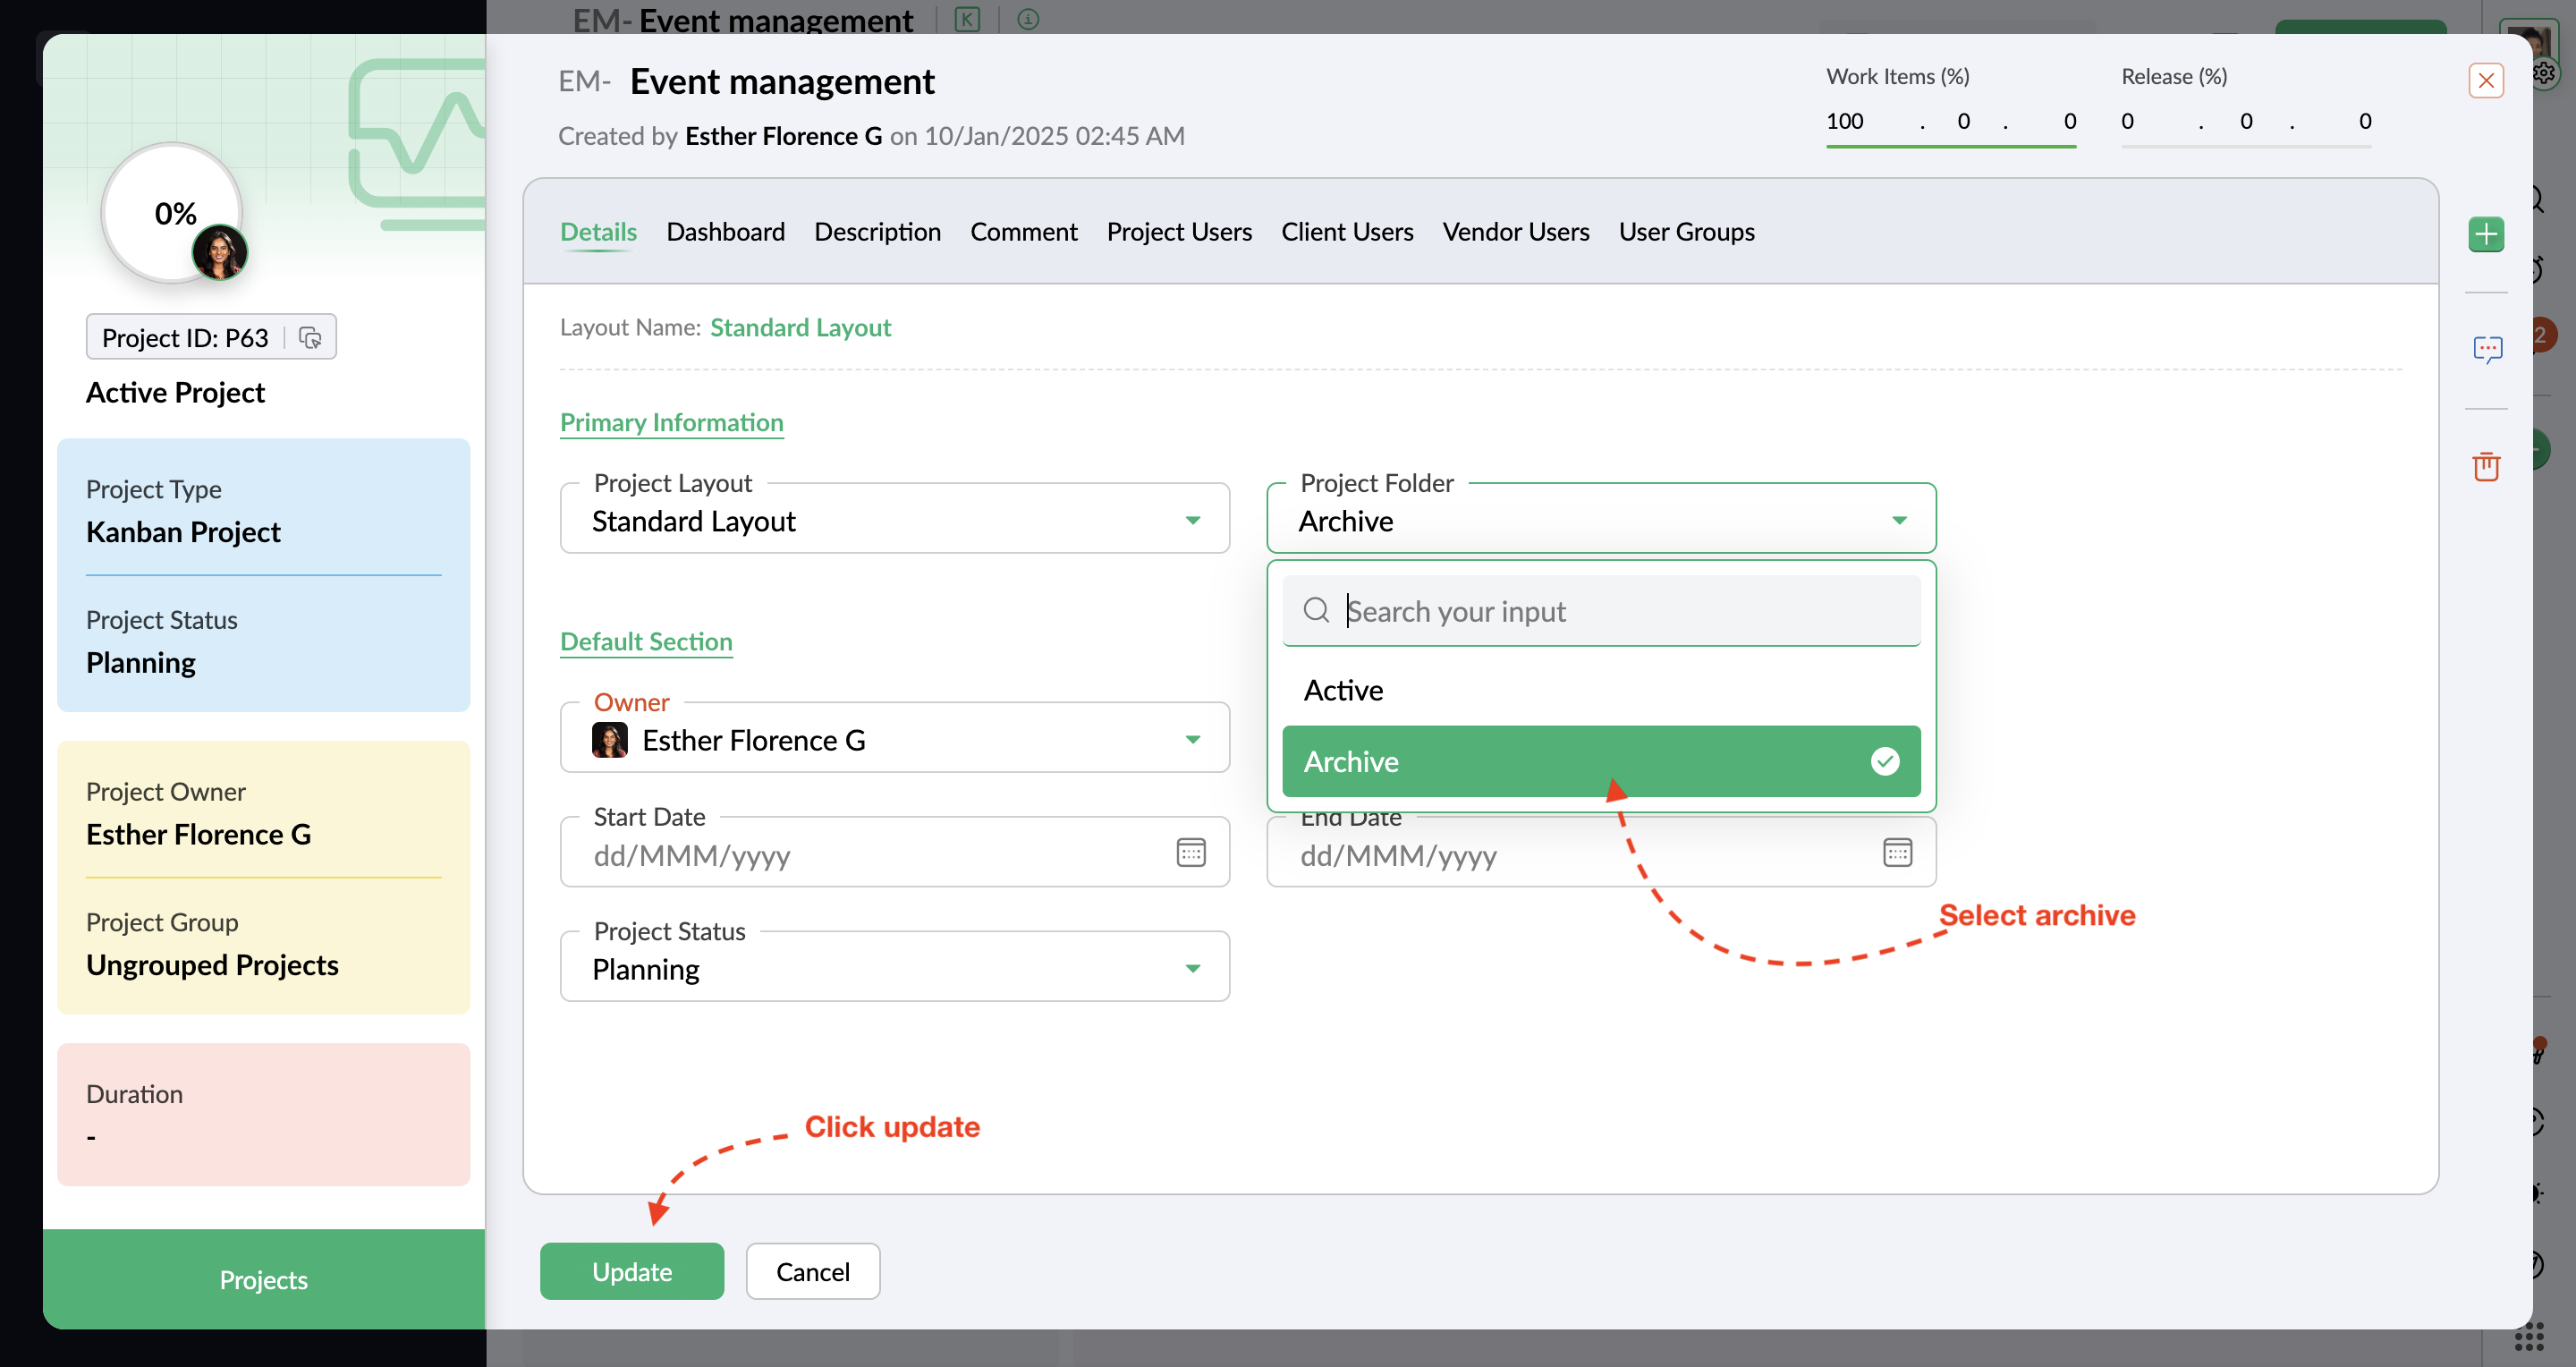Click the red trash delete icon
This screenshot has height=1367, width=2576.
pos(2485,466)
